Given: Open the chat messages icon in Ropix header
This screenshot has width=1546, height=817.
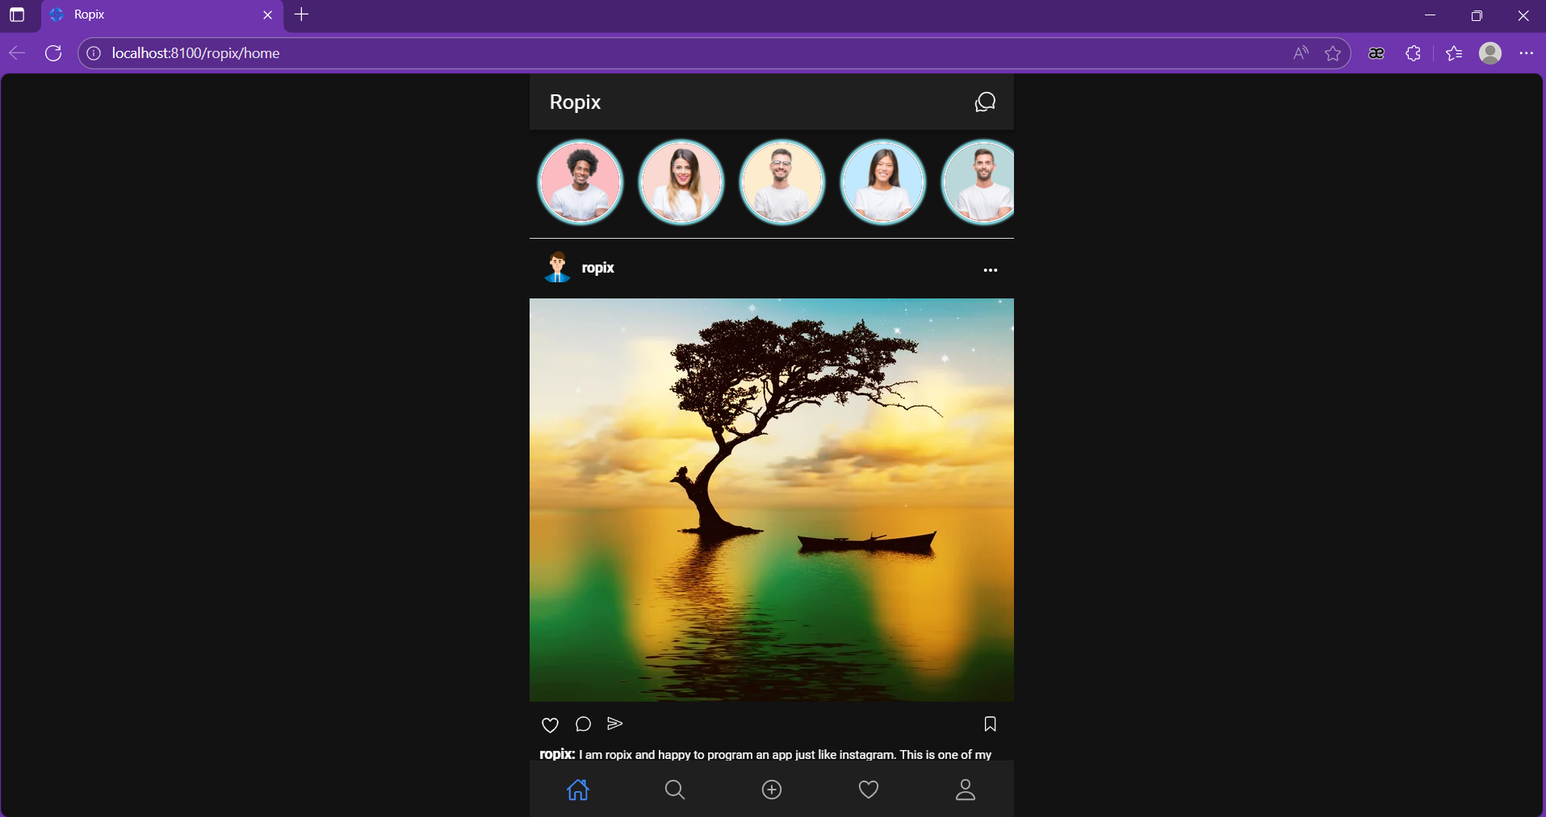Looking at the screenshot, I should pyautogui.click(x=985, y=102).
